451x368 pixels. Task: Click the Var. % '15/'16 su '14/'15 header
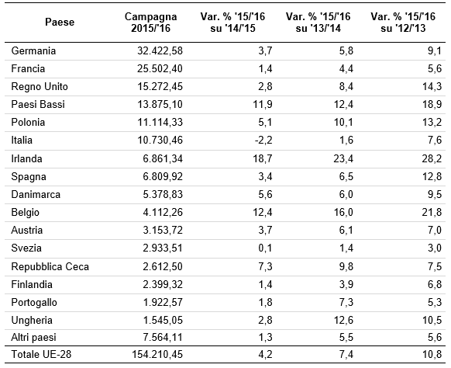(232, 23)
